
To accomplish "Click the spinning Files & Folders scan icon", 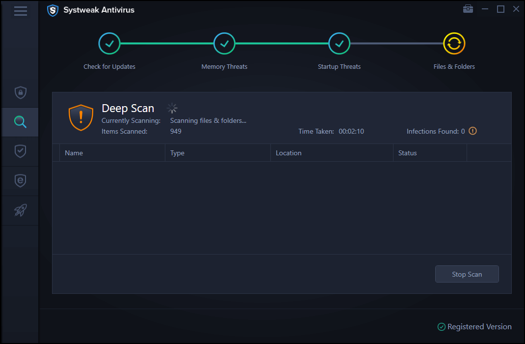I will point(454,43).
